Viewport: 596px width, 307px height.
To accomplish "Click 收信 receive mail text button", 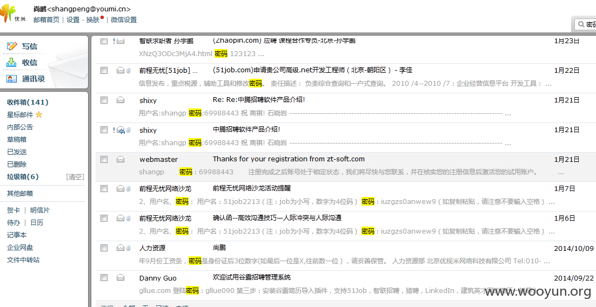I will [30, 63].
